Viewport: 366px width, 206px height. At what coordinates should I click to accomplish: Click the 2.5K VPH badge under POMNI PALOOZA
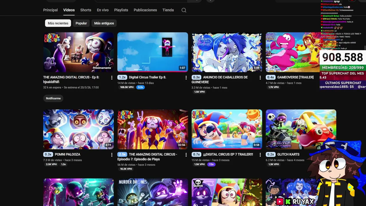[x=51, y=165]
